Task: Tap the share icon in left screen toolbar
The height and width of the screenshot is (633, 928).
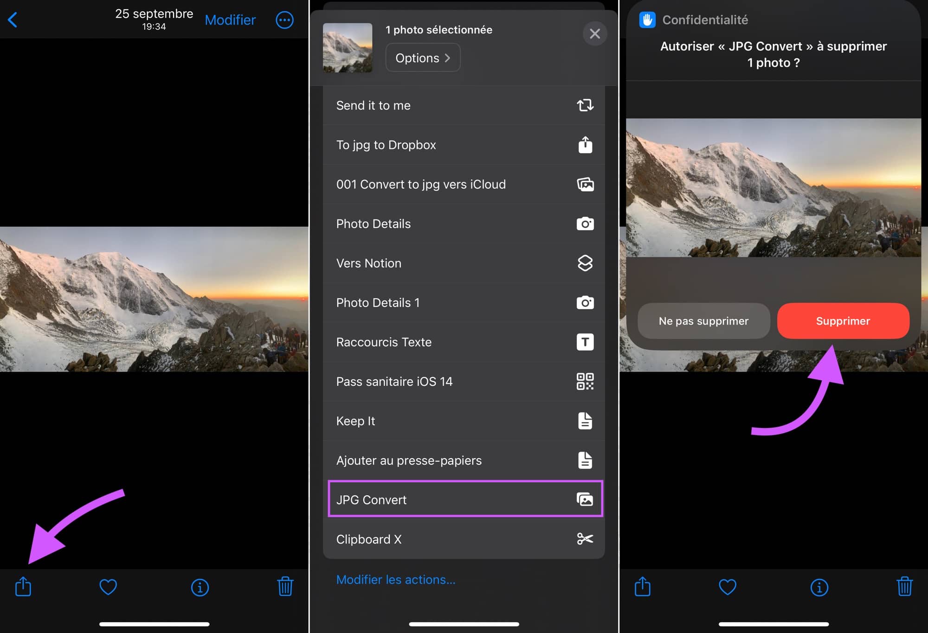Action: pos(23,586)
